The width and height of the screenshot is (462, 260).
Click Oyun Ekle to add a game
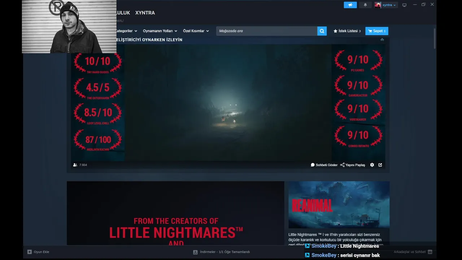tap(38, 252)
